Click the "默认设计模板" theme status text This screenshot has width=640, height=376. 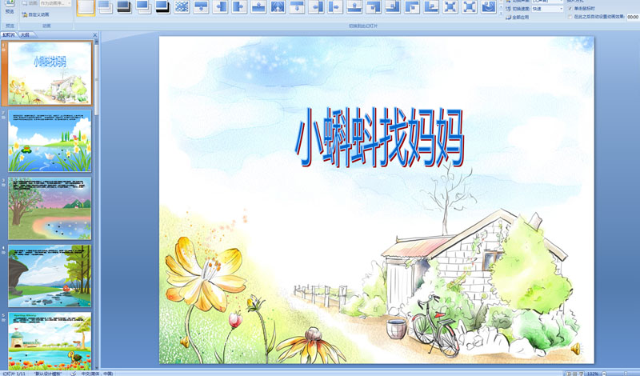click(x=48, y=374)
